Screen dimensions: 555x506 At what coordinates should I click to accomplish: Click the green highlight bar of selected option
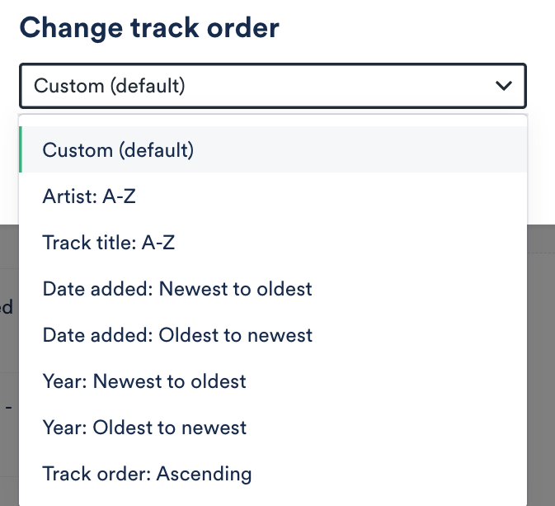(20, 150)
